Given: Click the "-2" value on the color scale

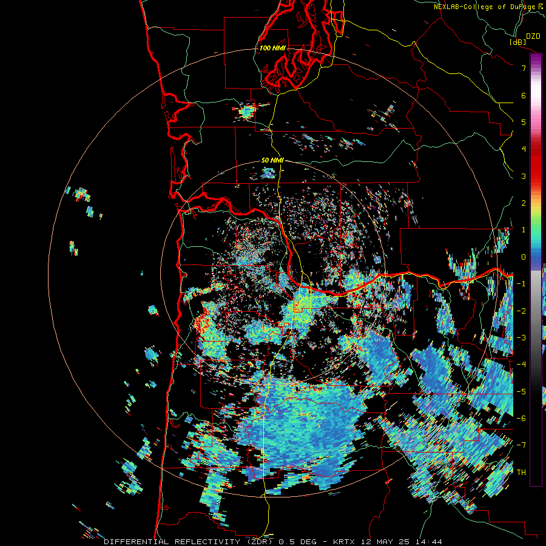Looking at the screenshot, I should pos(521,311).
